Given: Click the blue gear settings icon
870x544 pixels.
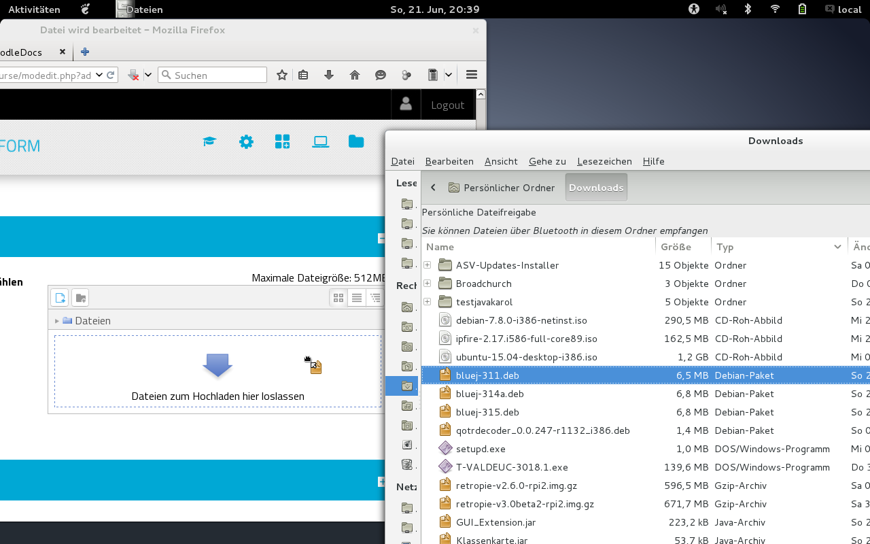Looking at the screenshot, I should coord(246,141).
